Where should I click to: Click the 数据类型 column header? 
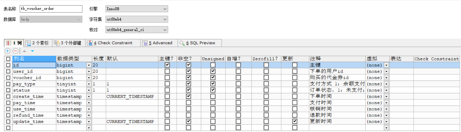pyautogui.click(x=74, y=59)
